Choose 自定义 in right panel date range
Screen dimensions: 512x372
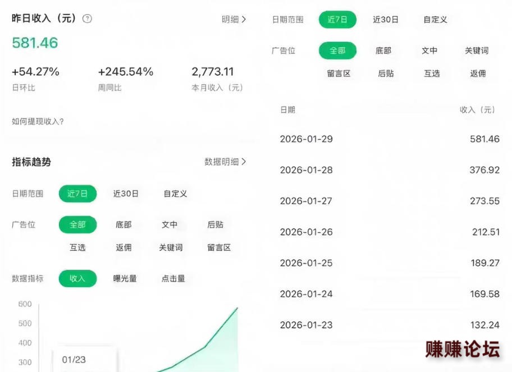coord(435,20)
